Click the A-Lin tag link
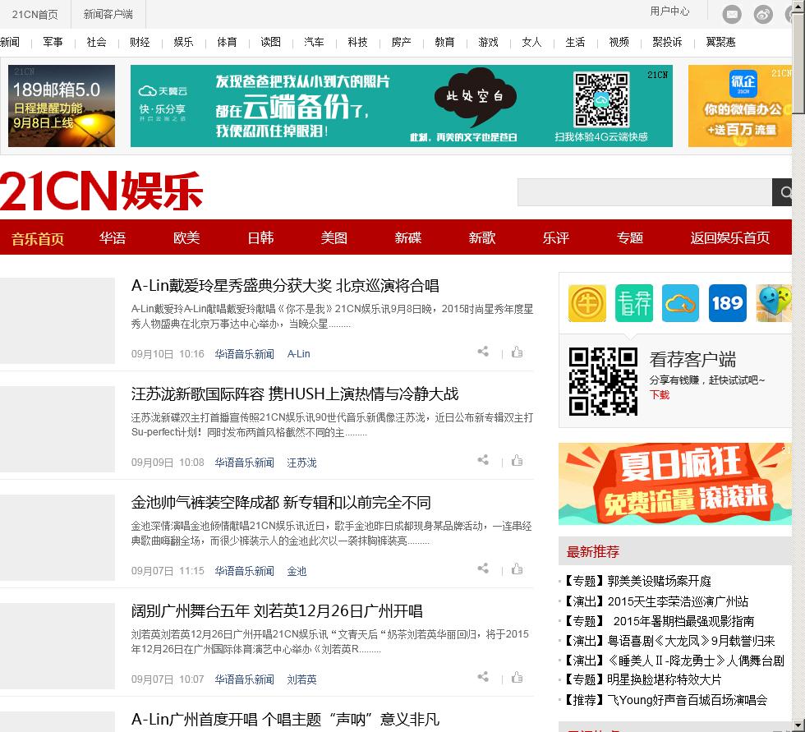Image resolution: width=805 pixels, height=732 pixels. [x=298, y=354]
